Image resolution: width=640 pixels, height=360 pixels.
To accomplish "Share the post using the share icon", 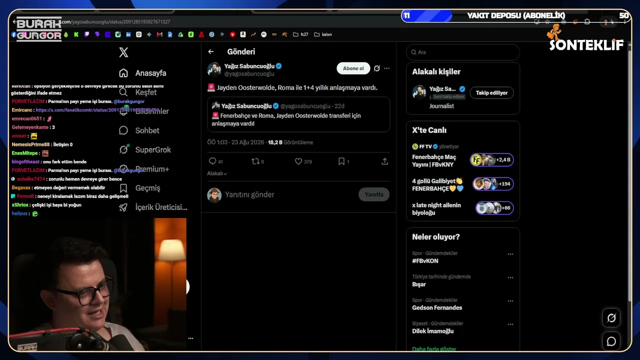I will pos(384,161).
